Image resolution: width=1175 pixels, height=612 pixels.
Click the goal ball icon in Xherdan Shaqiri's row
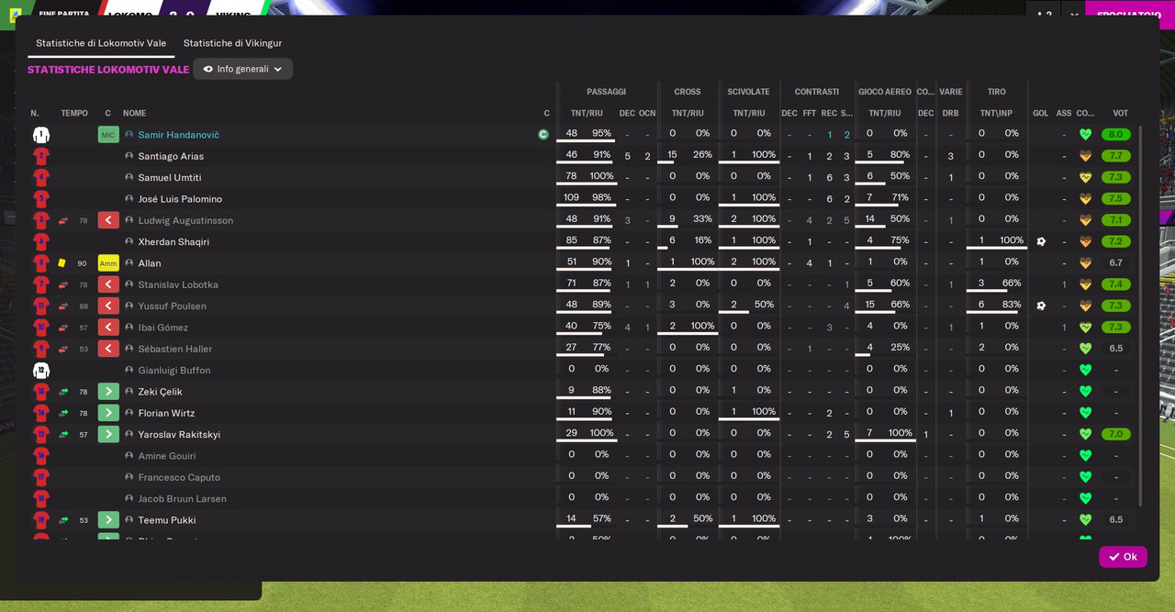[1041, 242]
